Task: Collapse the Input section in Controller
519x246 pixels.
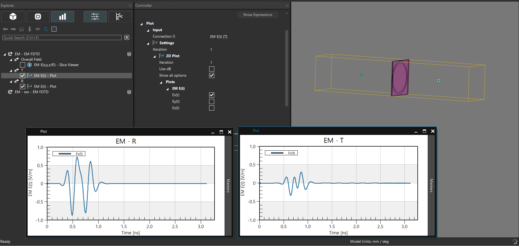Action: (x=148, y=30)
